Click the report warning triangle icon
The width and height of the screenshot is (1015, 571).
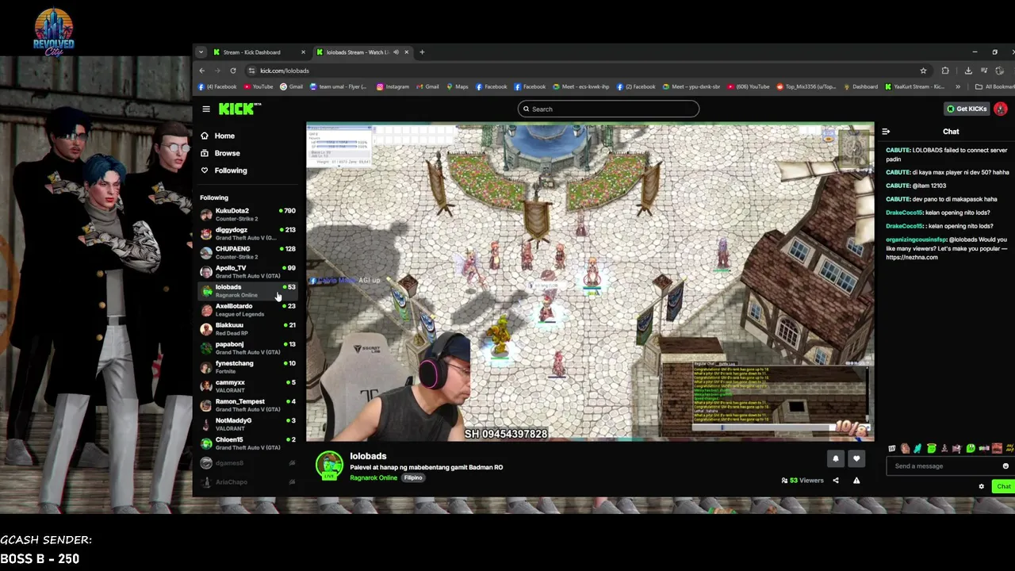pos(856,481)
